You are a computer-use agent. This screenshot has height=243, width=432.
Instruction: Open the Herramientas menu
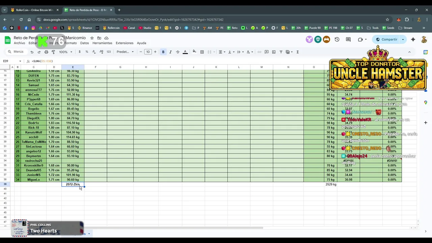coord(102,43)
